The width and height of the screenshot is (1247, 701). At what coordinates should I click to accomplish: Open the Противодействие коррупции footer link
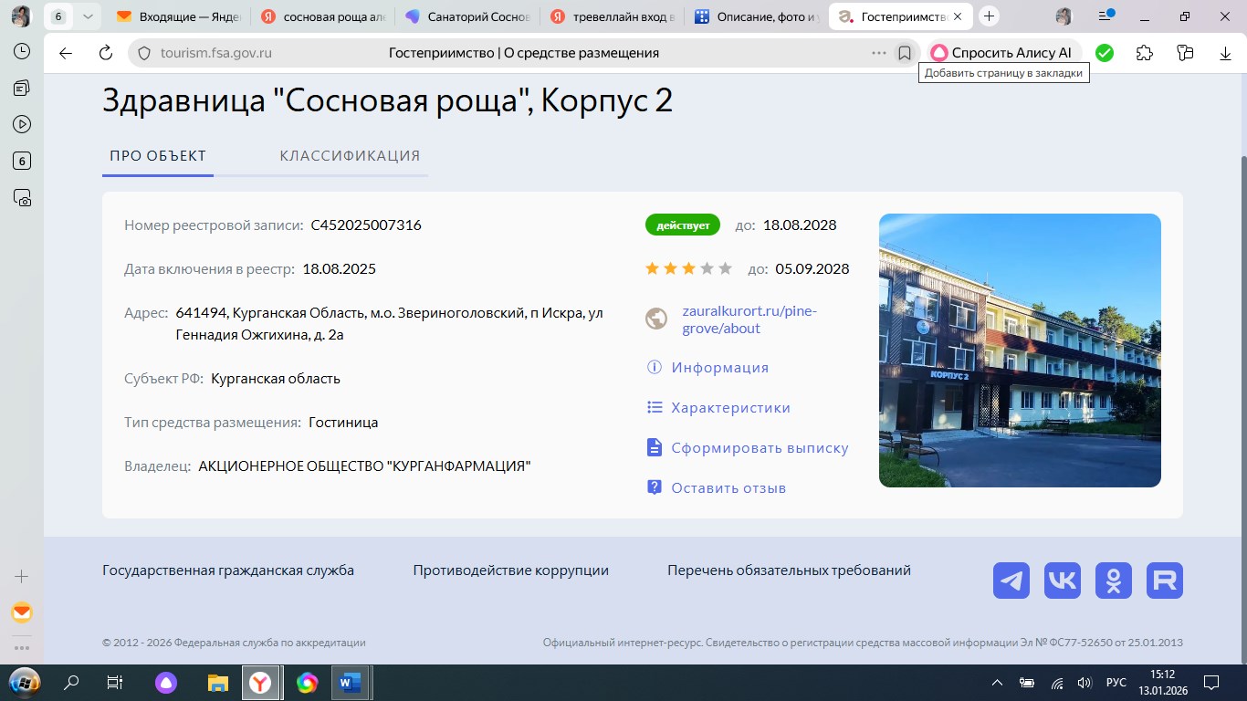[x=511, y=570]
